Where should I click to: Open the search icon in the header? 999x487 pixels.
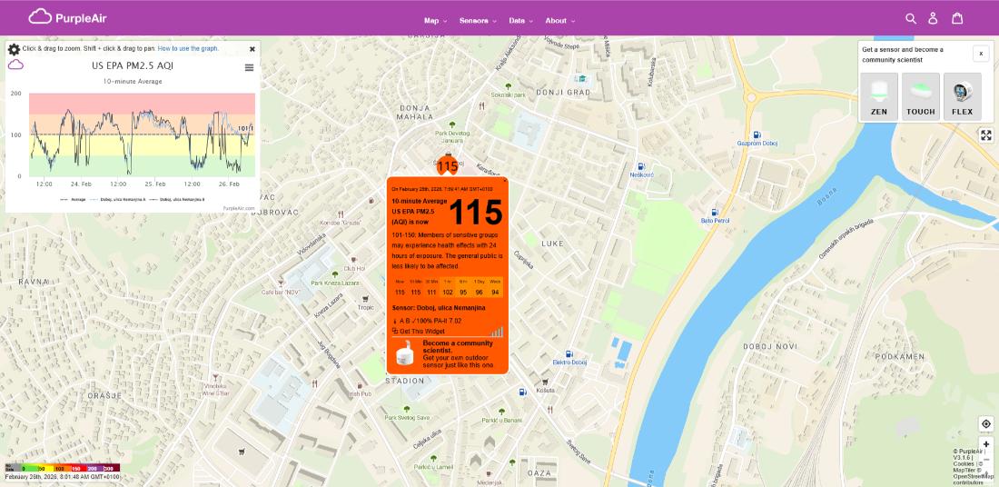tap(911, 18)
